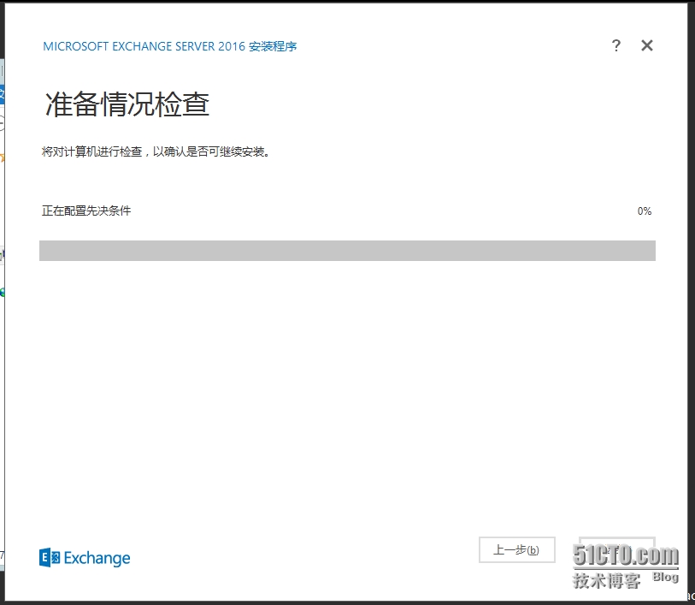Image resolution: width=695 pixels, height=605 pixels.
Task: Select the 准备情况检查 heading
Action: pyautogui.click(x=127, y=104)
